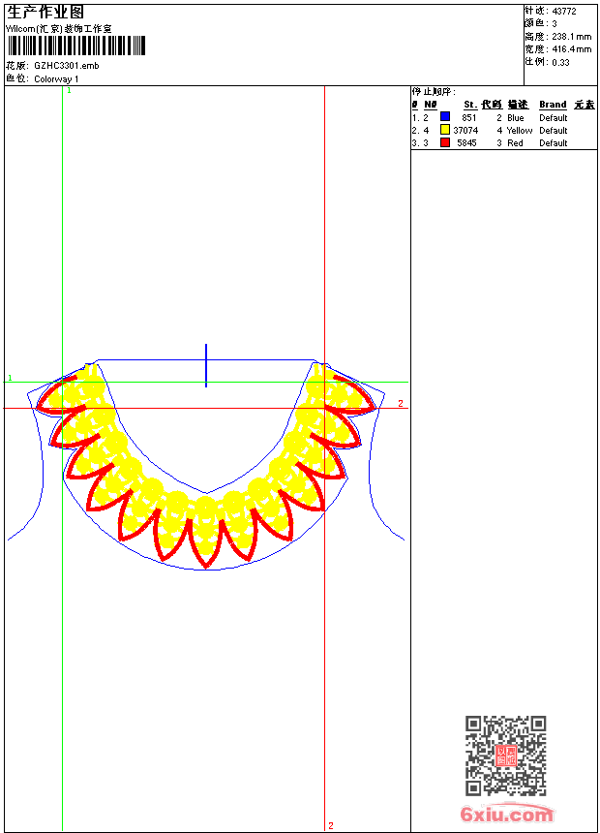This screenshot has height=833, width=600.
Task: Click the yellow color swatch in stop sequence
Action: [445, 130]
